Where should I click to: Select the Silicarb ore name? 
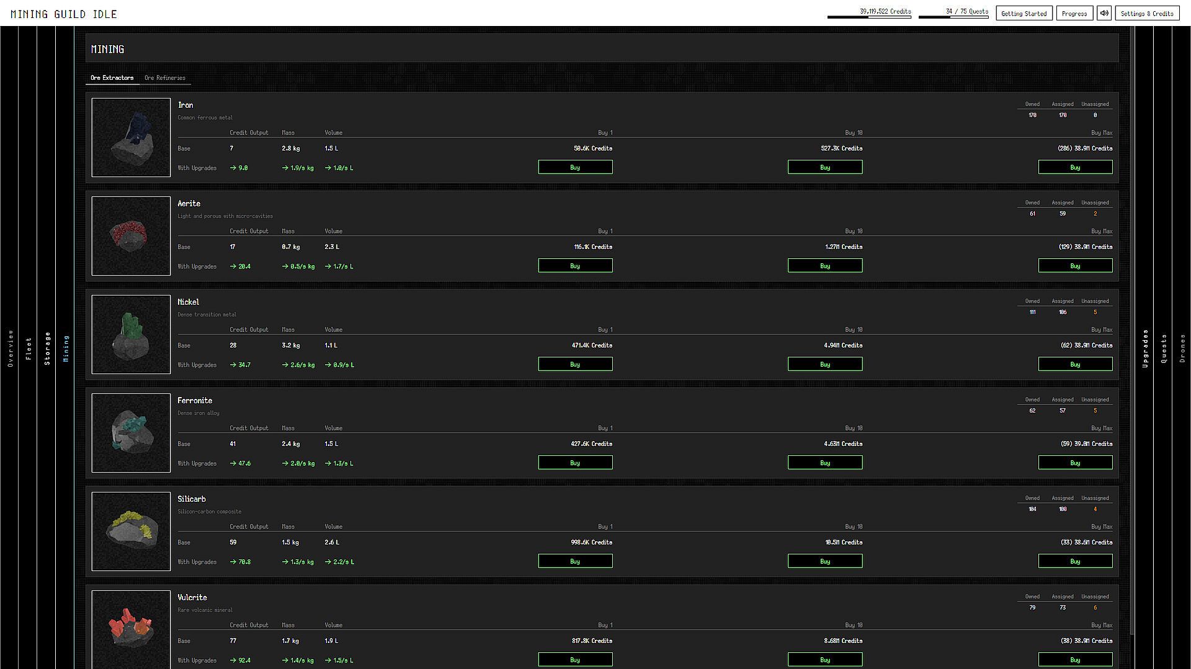point(192,499)
